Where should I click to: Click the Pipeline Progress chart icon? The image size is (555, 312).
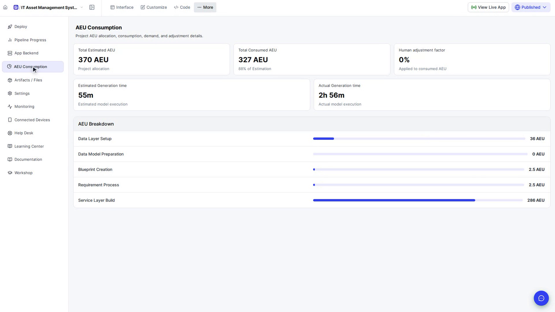pyautogui.click(x=10, y=40)
